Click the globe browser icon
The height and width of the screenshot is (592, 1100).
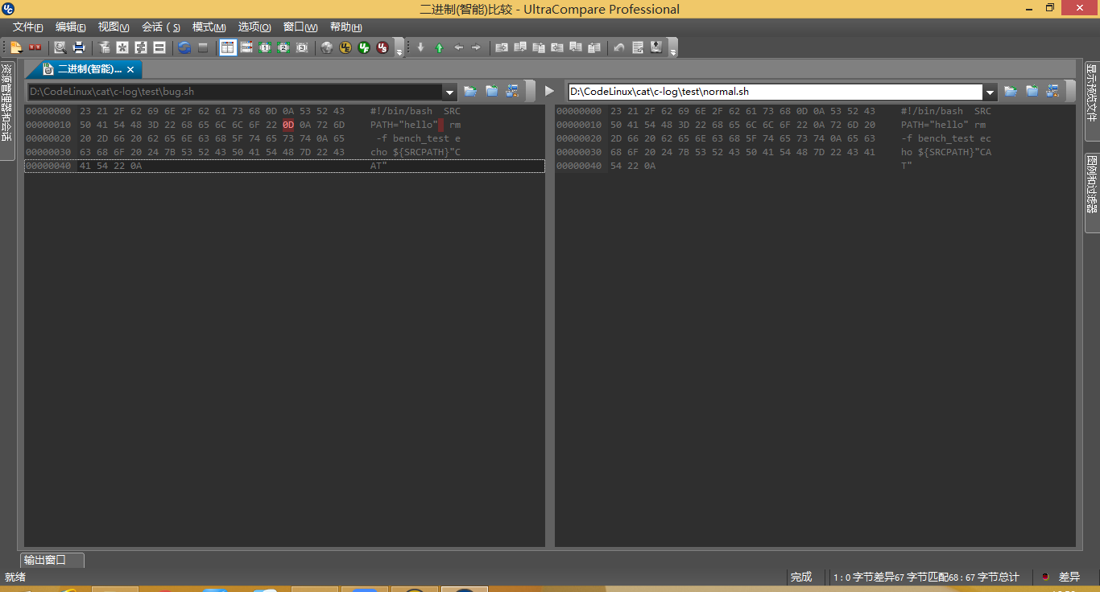click(327, 47)
